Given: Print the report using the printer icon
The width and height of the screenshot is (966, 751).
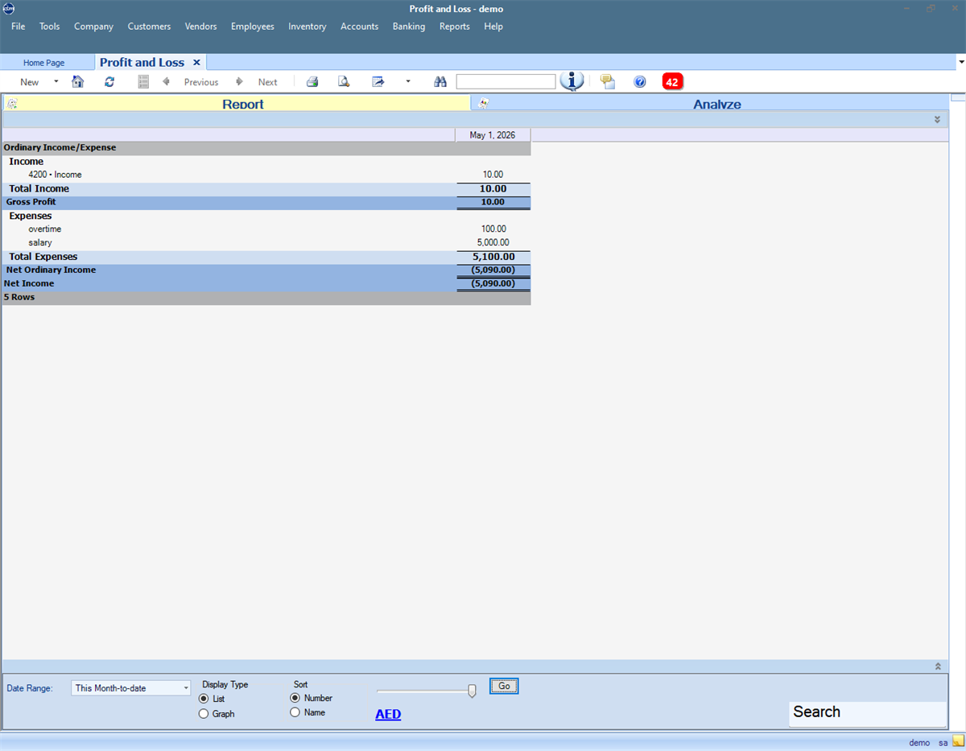Looking at the screenshot, I should click(312, 81).
